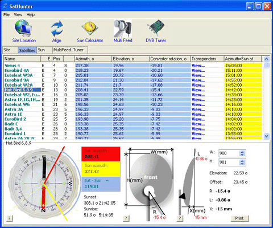Sort by the Azimuth column header
The width and height of the screenshot is (273, 228).
93,59
